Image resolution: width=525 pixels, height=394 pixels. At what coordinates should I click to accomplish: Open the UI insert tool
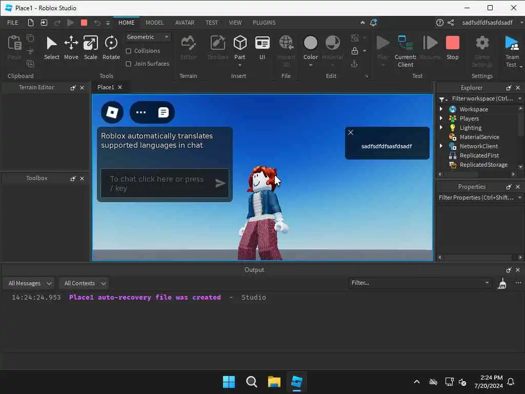[x=262, y=48]
